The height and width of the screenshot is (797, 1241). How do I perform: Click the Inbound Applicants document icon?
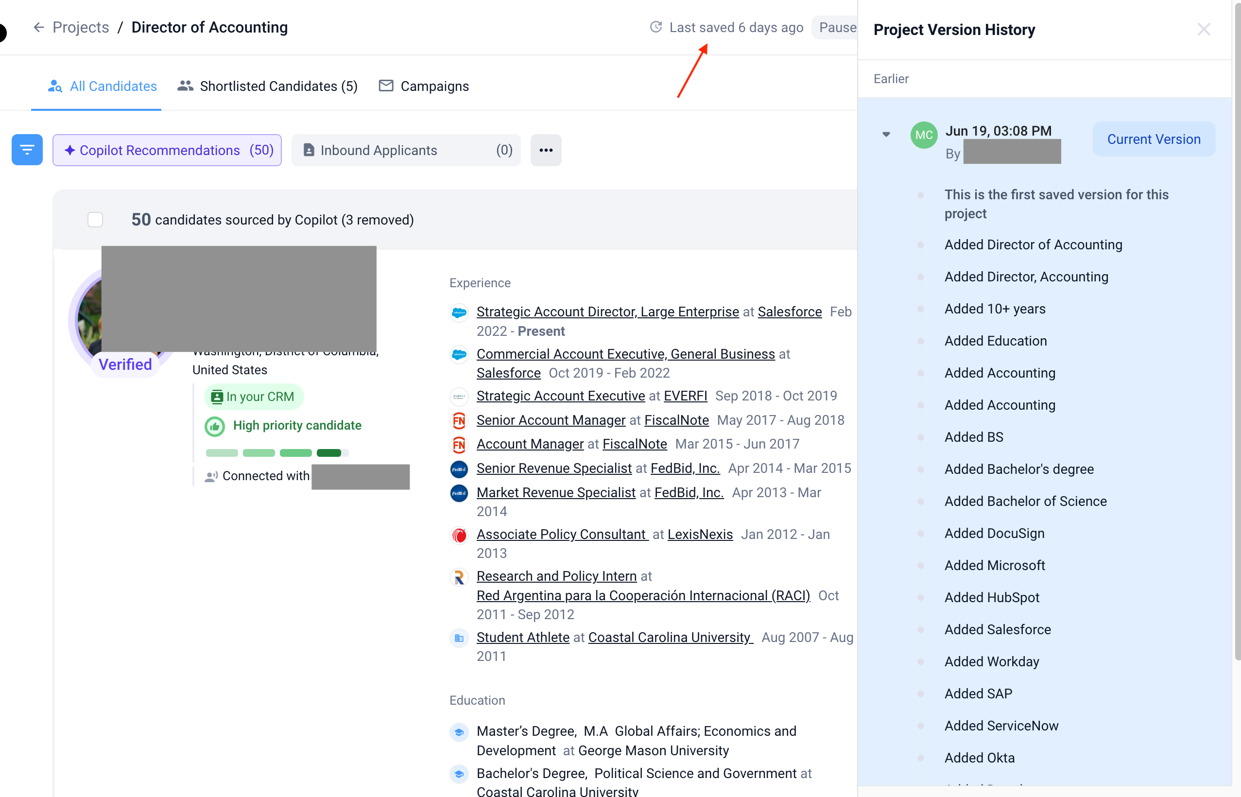point(309,150)
